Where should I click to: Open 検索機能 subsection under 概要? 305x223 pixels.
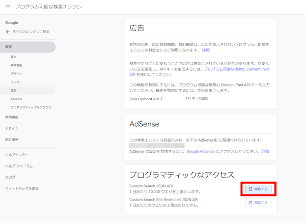[x=16, y=65]
